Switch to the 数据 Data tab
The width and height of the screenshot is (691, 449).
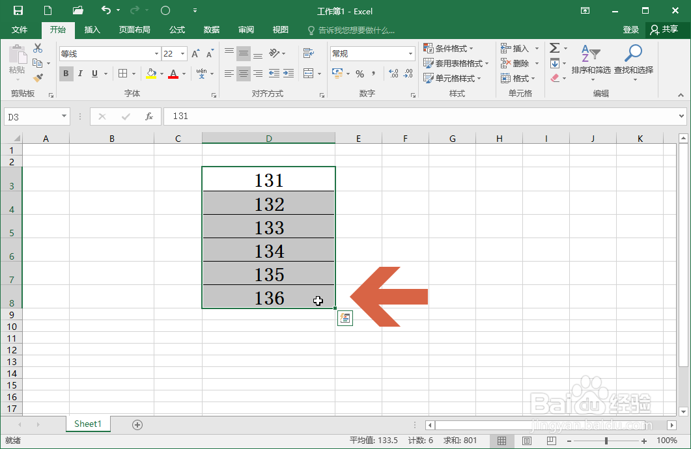212,29
